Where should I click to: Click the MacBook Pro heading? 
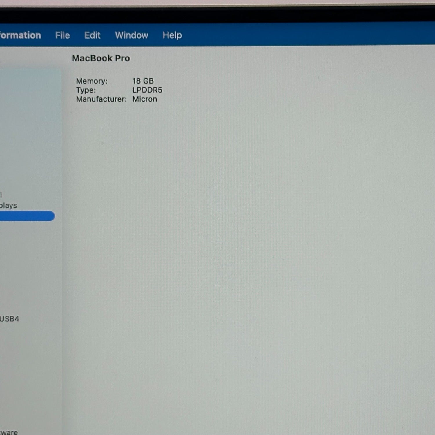coord(101,58)
